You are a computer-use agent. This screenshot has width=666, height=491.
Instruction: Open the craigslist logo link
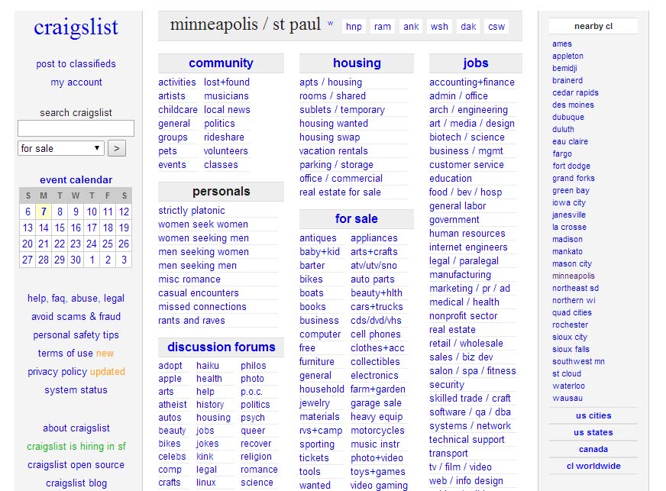pos(76,27)
